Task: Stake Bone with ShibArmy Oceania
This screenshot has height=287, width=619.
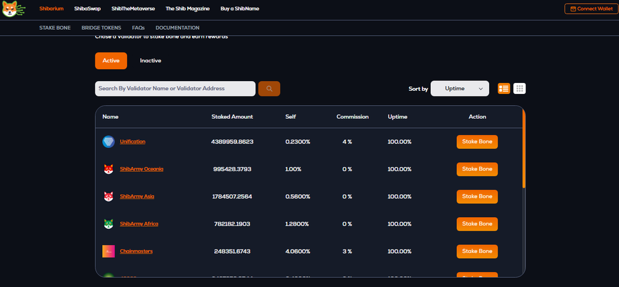Action: (477, 169)
